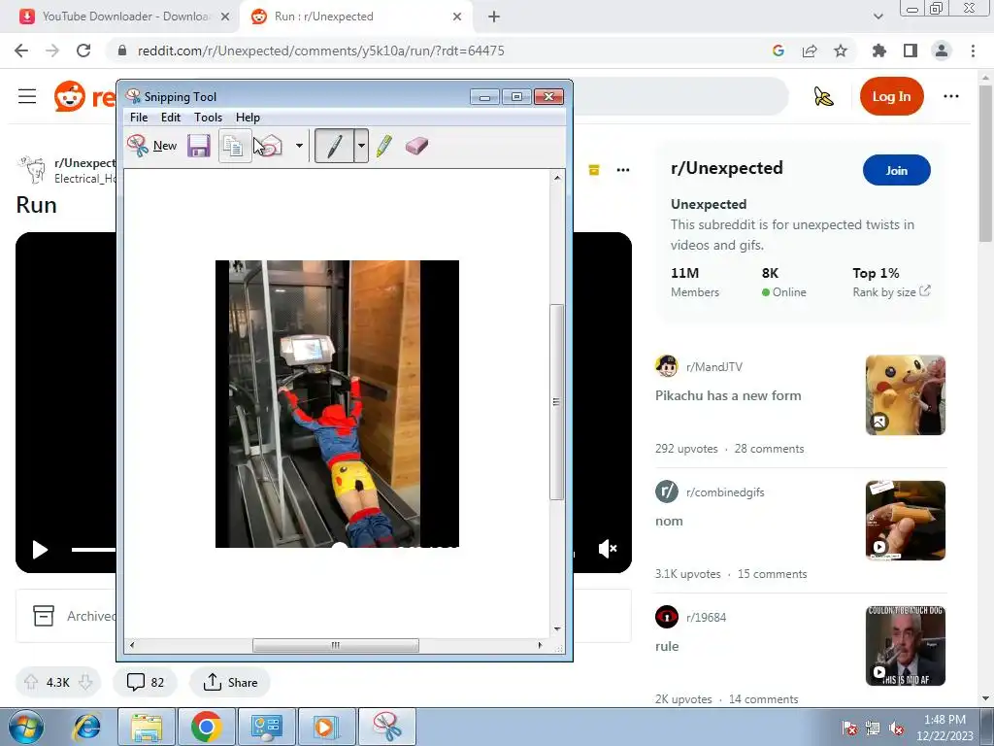
Task: Toggle the Chrome side panel
Action: coord(911,51)
